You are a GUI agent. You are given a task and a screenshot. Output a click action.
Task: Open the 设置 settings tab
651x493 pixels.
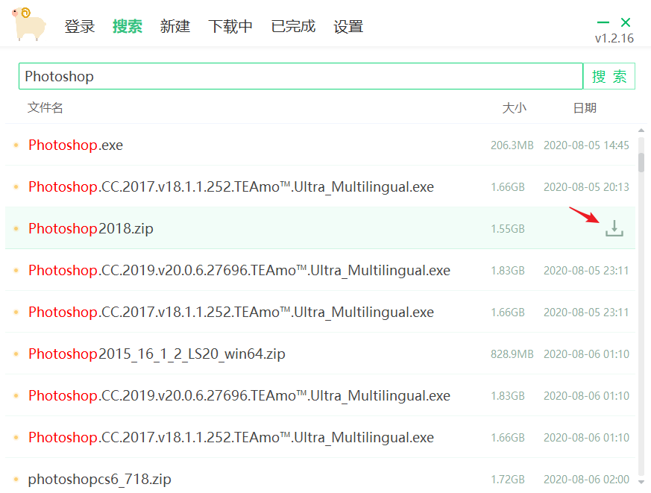click(348, 27)
